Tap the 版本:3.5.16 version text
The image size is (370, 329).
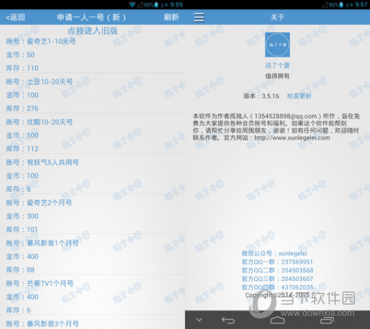tap(261, 96)
